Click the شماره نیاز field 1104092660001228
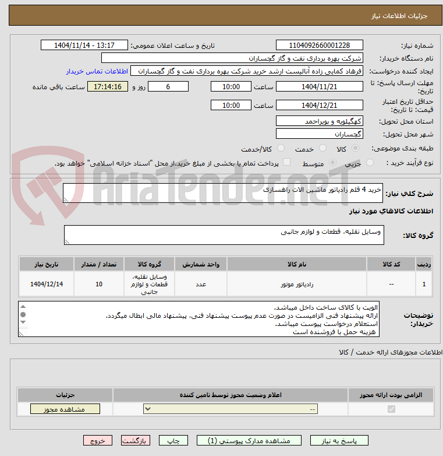The width and height of the screenshot is (443, 456). tap(320, 45)
